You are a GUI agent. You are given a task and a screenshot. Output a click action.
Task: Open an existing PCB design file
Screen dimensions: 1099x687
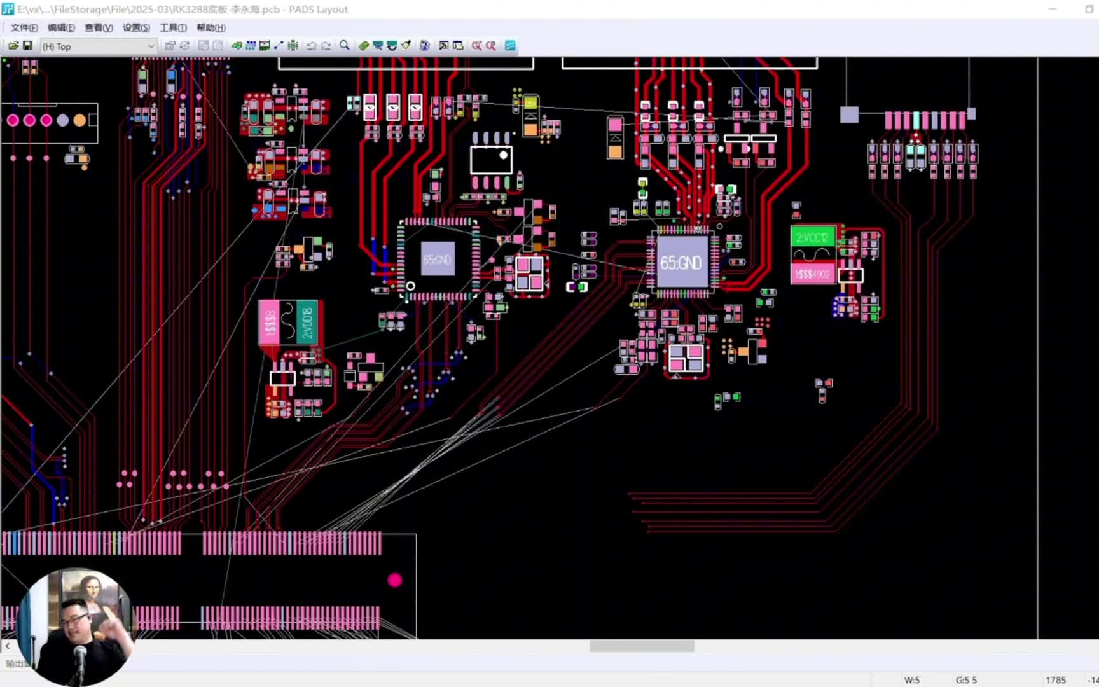point(14,45)
